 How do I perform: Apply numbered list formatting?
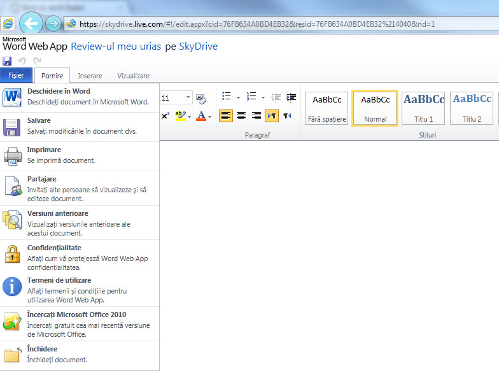[x=251, y=96]
